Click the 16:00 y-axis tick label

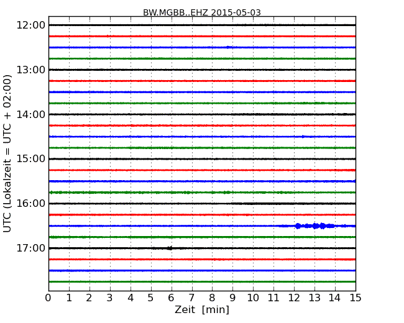coord(30,204)
